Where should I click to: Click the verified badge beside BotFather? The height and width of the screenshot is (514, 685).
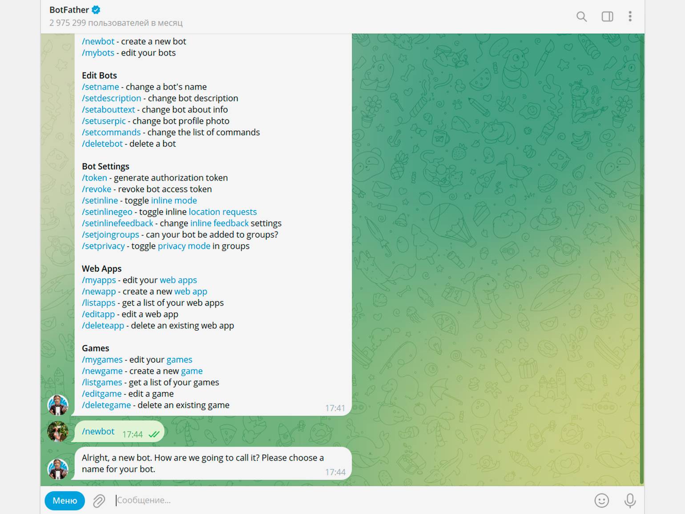coord(96,10)
